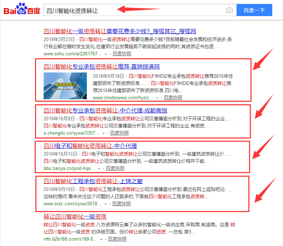This screenshot has width=283, height=246.
Task: Click the date text 2018年9月18日
Action: point(109,76)
